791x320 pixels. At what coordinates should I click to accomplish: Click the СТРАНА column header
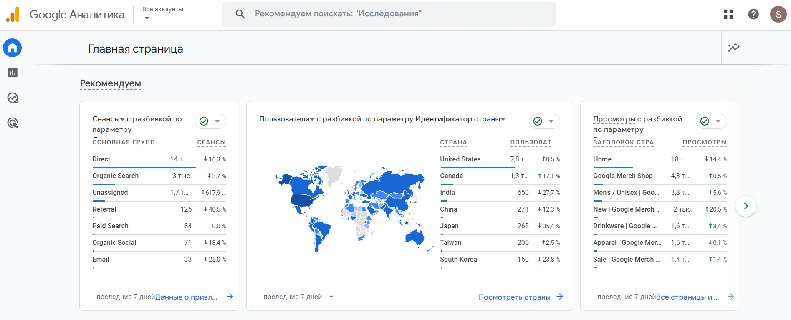click(x=453, y=142)
